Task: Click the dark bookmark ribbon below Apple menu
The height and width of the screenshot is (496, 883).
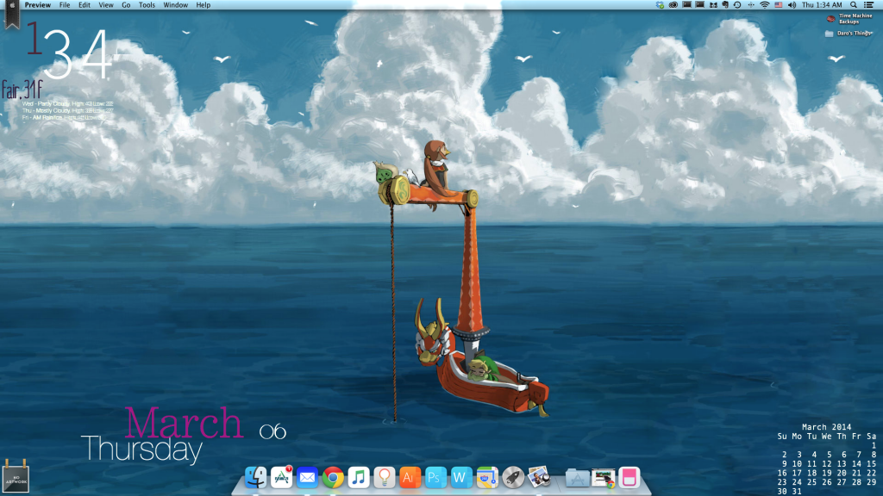Action: [12, 19]
